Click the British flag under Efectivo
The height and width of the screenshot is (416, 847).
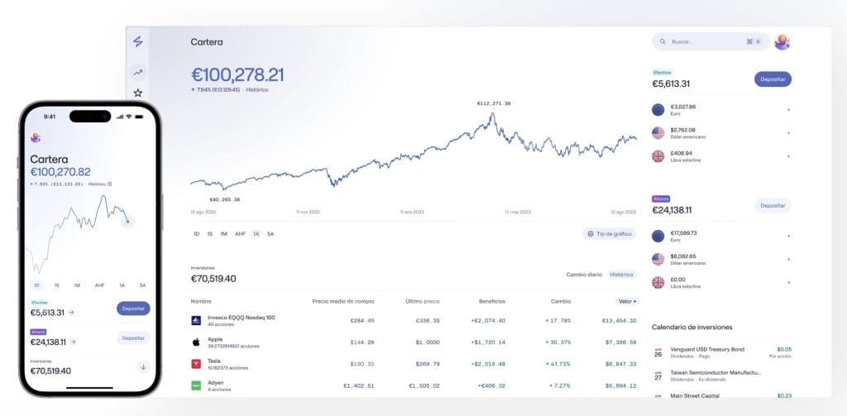(x=658, y=155)
